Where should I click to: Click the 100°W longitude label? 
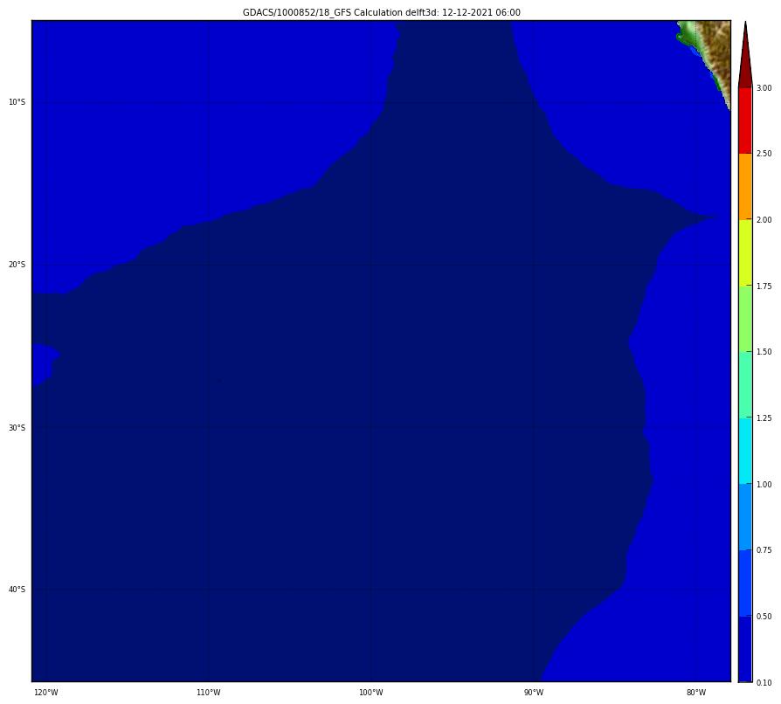(x=370, y=693)
